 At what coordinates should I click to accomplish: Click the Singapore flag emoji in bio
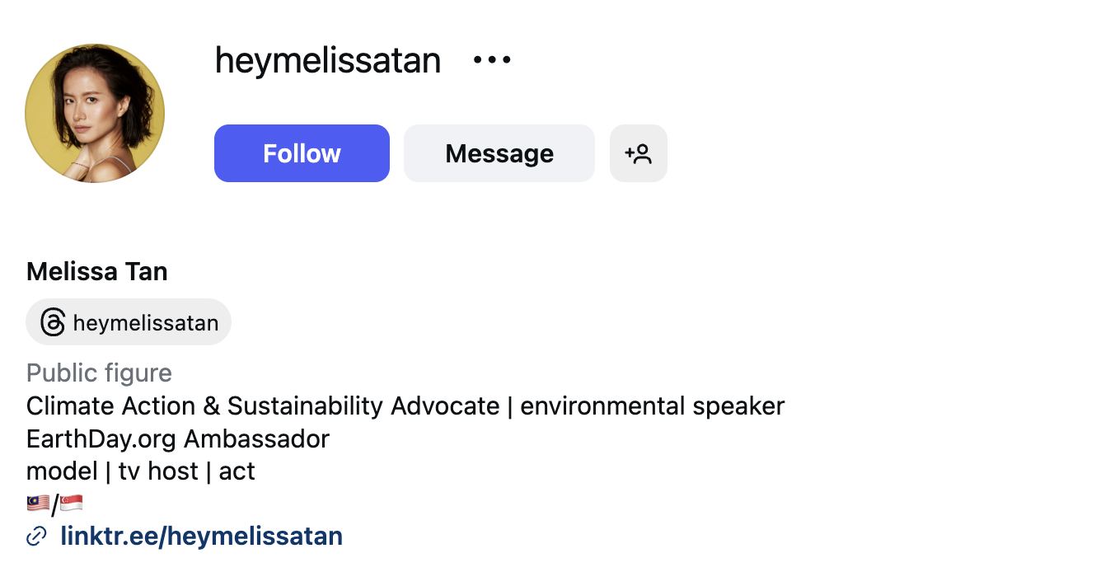pyautogui.click(x=73, y=501)
